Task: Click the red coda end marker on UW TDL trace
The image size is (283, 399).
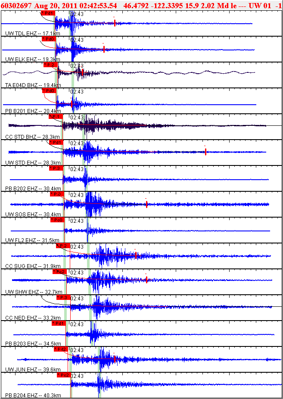Action: (115, 23)
